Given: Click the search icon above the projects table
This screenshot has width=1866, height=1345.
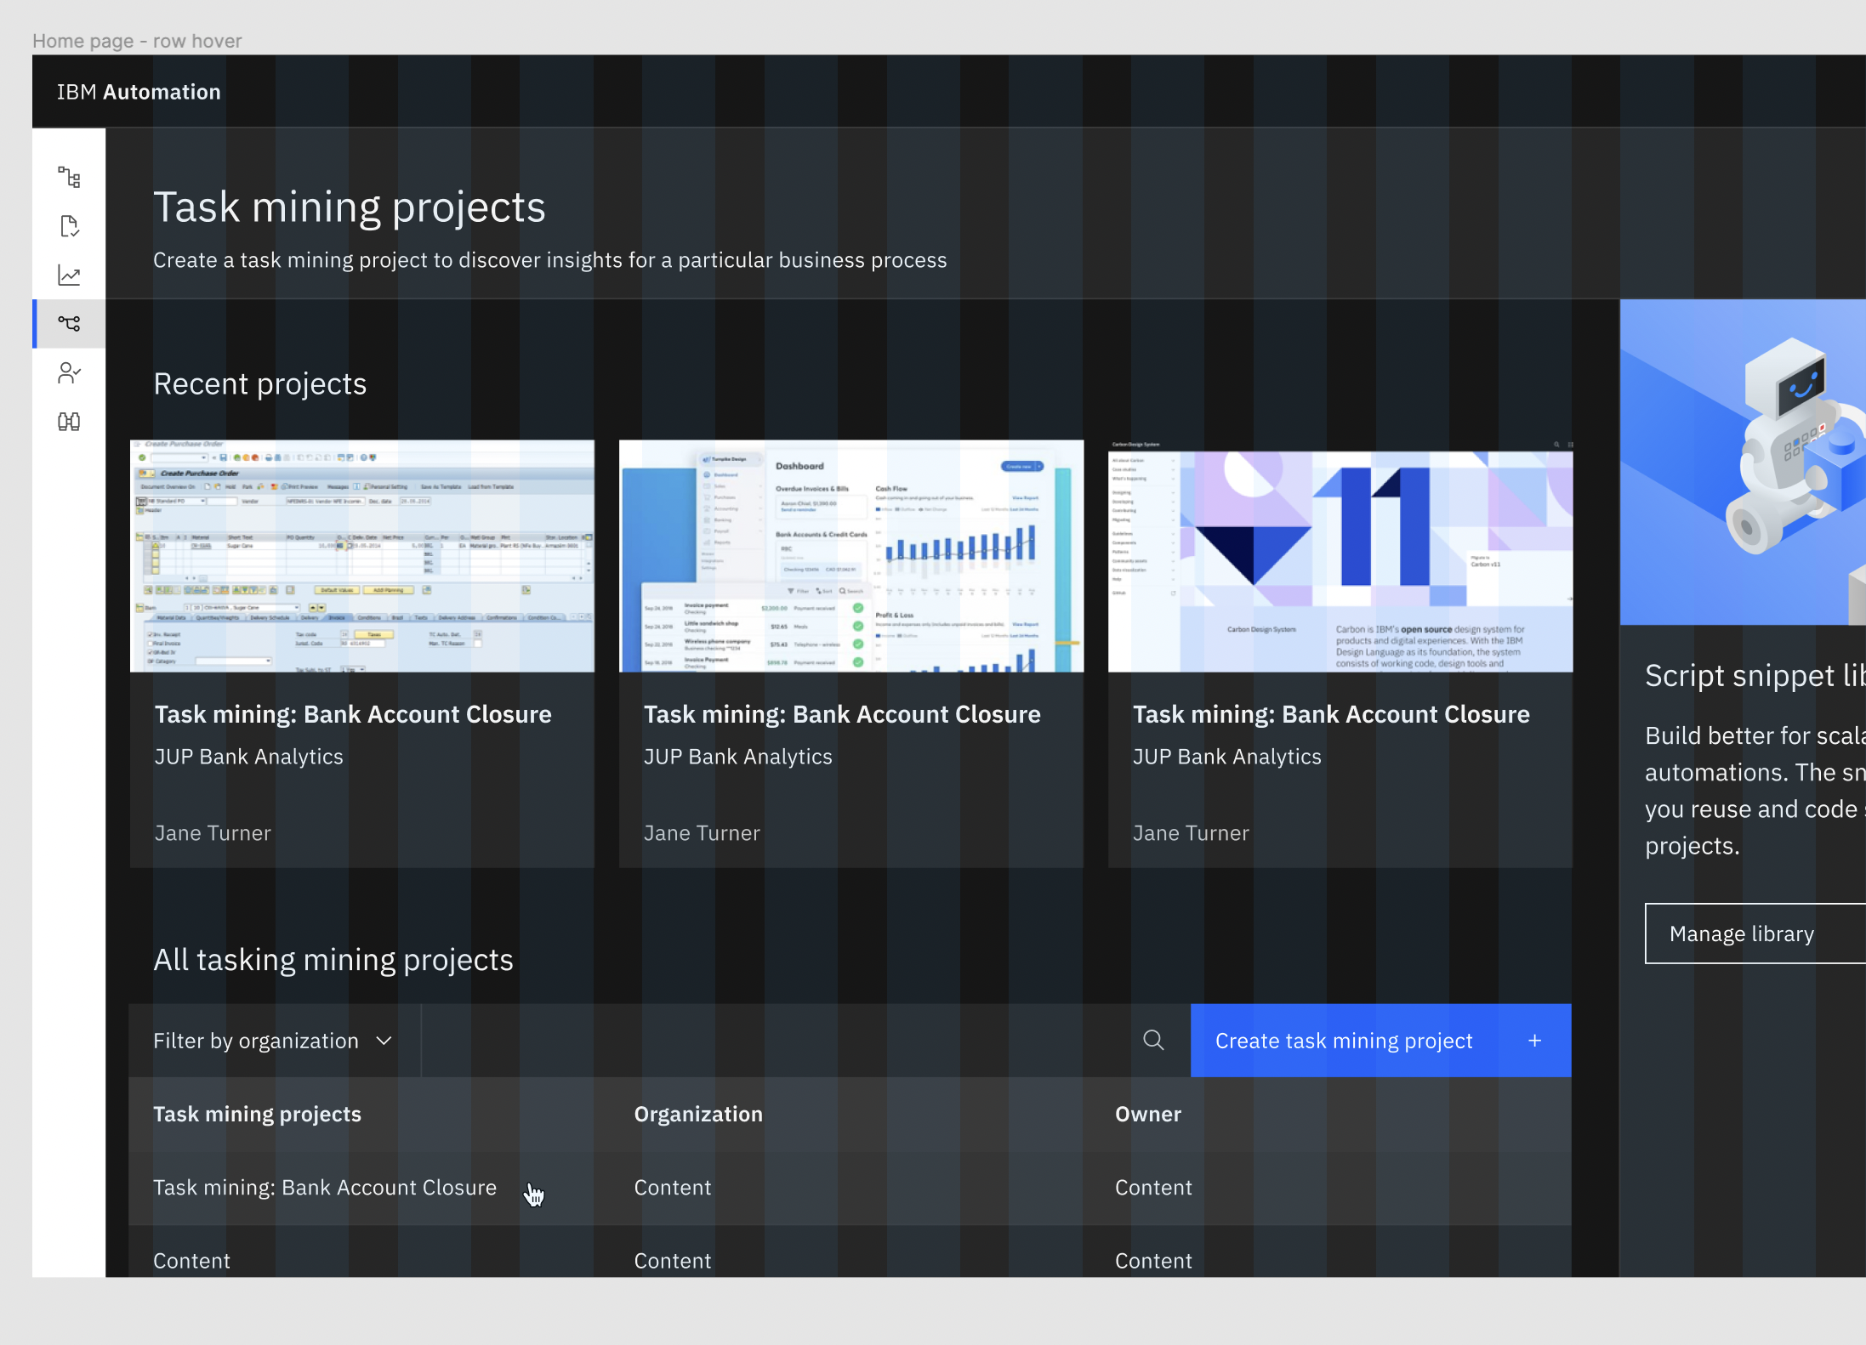Looking at the screenshot, I should pos(1153,1040).
